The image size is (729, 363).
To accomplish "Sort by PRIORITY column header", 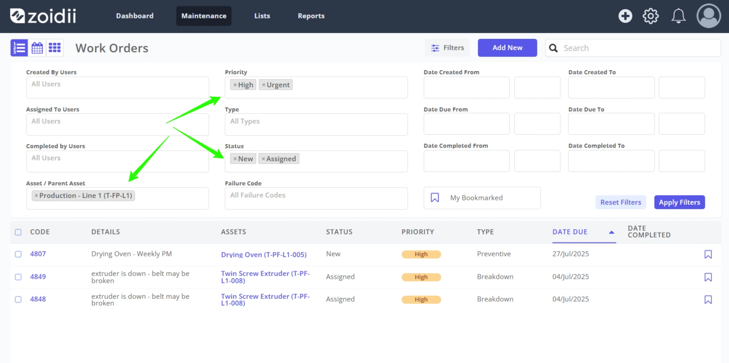I will [x=418, y=232].
